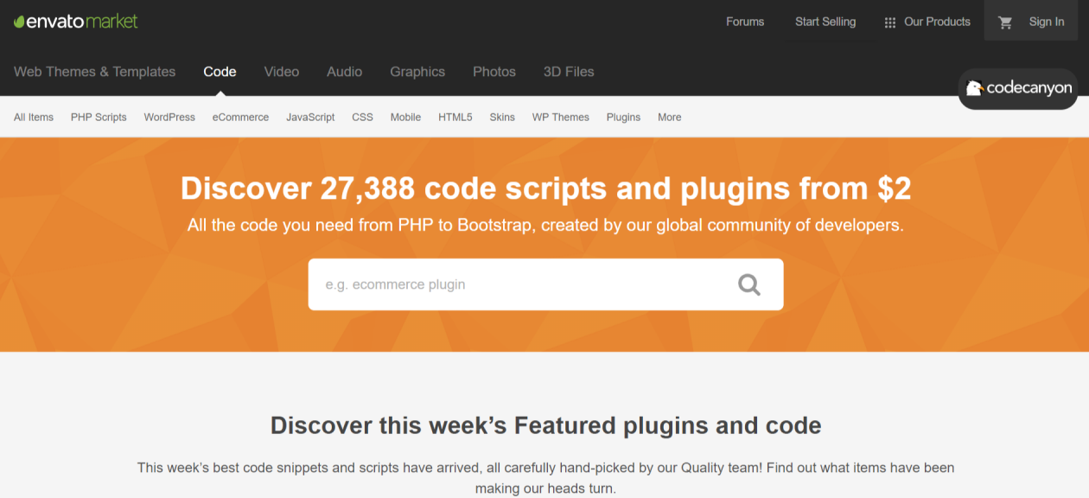Click the Sign In button

[1047, 22]
